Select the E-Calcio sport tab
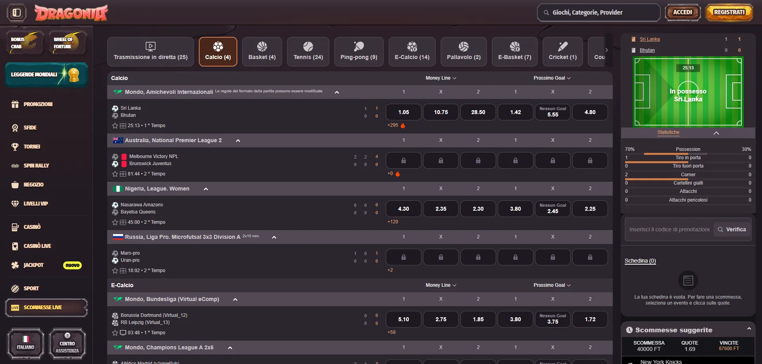Screen dimensions: 762x364 click(412, 51)
